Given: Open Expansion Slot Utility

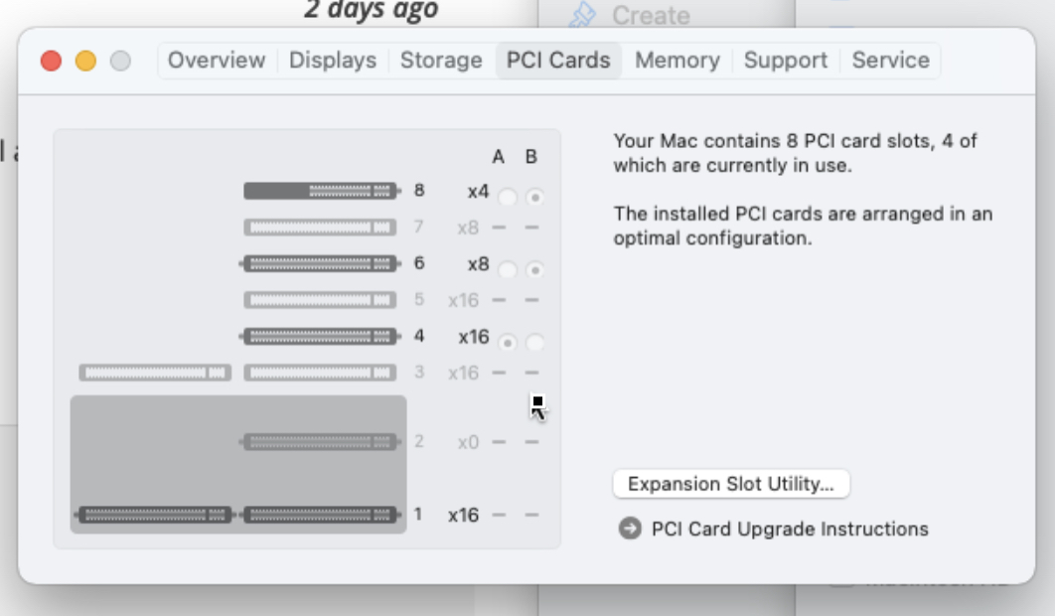Looking at the screenshot, I should click(731, 484).
